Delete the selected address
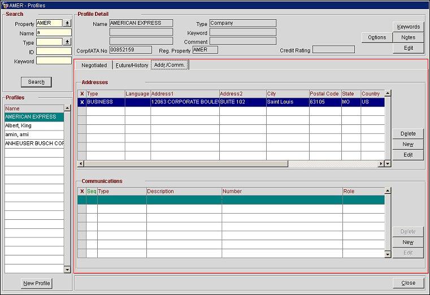 click(408, 134)
